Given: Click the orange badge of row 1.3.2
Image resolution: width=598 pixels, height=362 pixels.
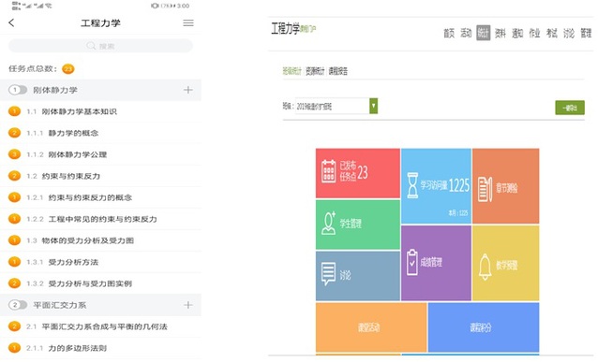Looking at the screenshot, I should (14, 283).
